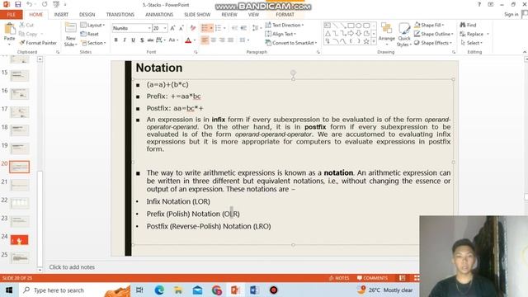
Task: Click the Increase List Level icon
Action: coord(243,28)
